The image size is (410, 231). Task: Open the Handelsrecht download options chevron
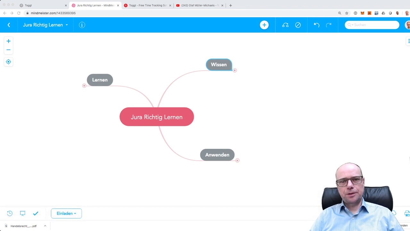tap(45, 226)
